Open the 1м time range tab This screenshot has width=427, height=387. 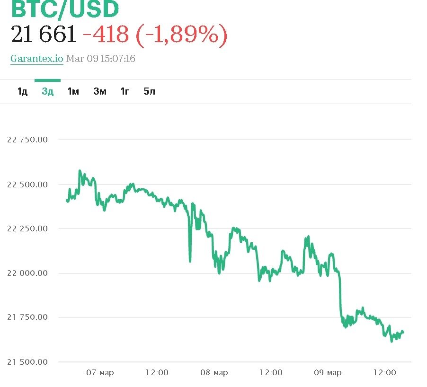[x=73, y=91]
